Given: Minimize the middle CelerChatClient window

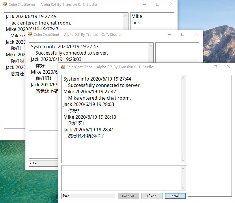Looking at the screenshot, I should (170, 34).
